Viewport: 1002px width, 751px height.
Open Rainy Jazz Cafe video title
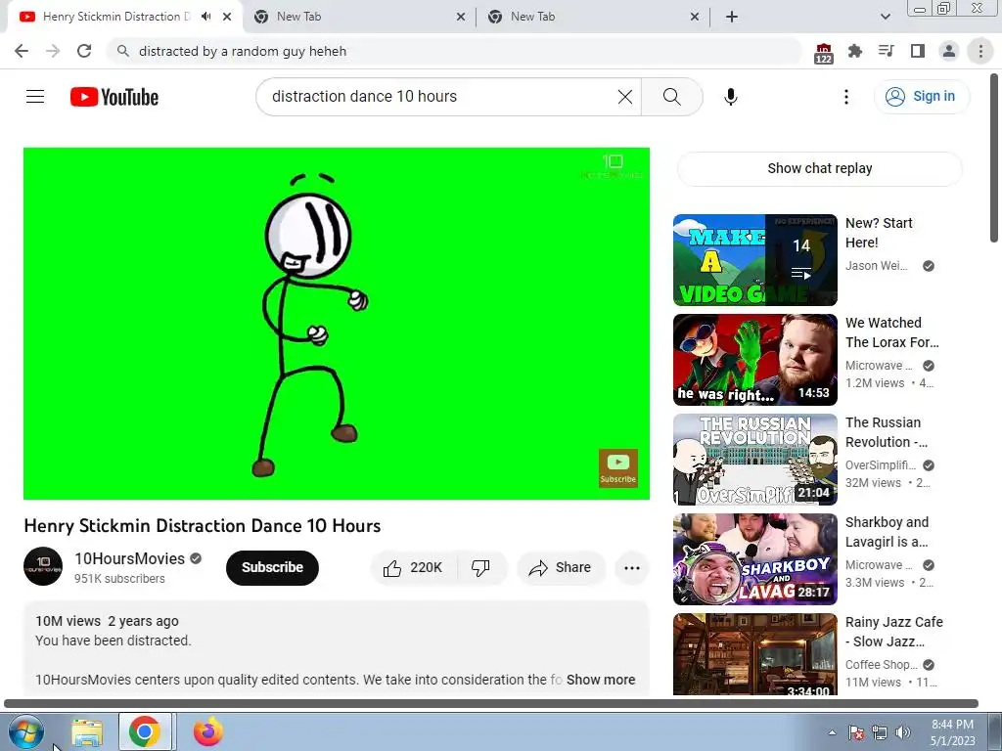pos(894,631)
